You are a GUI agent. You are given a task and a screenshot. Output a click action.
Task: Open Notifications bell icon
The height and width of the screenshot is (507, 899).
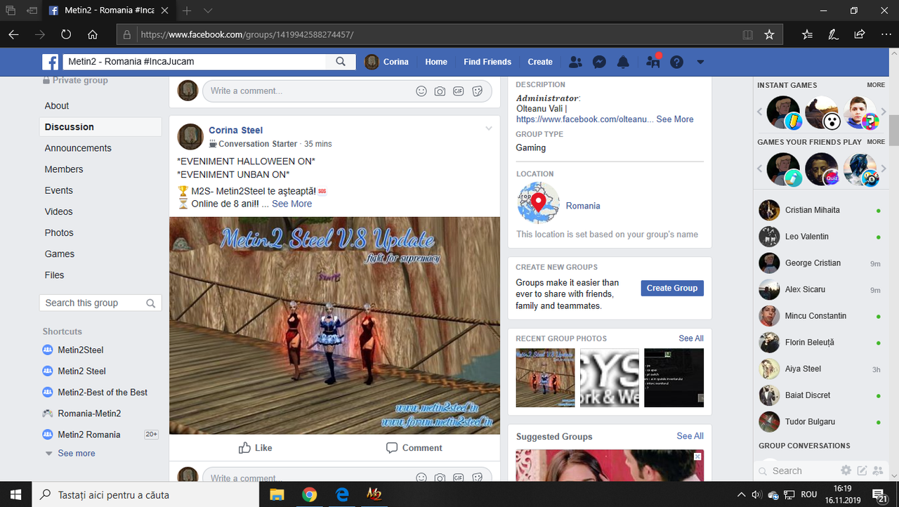[623, 62]
